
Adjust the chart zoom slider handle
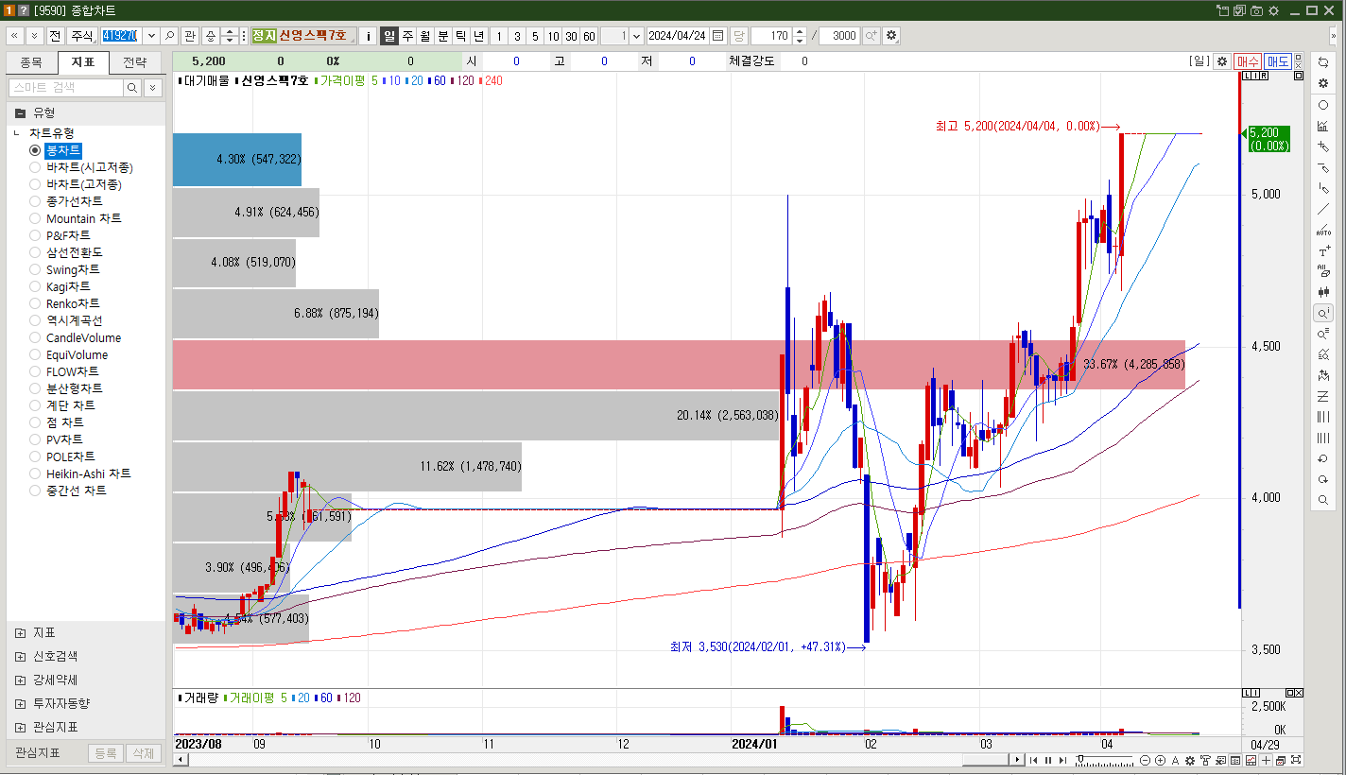(x=1080, y=758)
